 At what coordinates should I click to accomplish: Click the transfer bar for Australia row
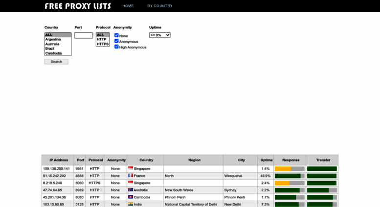pos(322,190)
